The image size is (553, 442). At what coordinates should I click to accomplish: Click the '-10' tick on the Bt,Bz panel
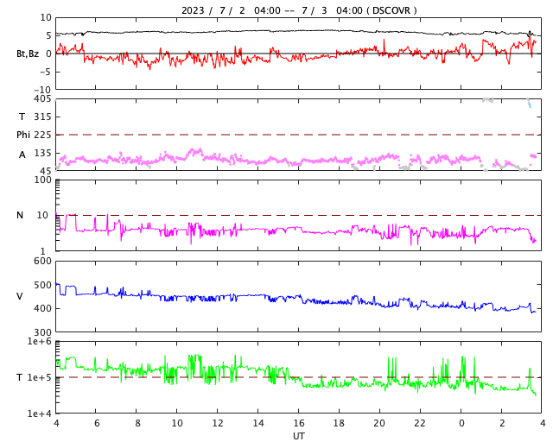(x=42, y=90)
